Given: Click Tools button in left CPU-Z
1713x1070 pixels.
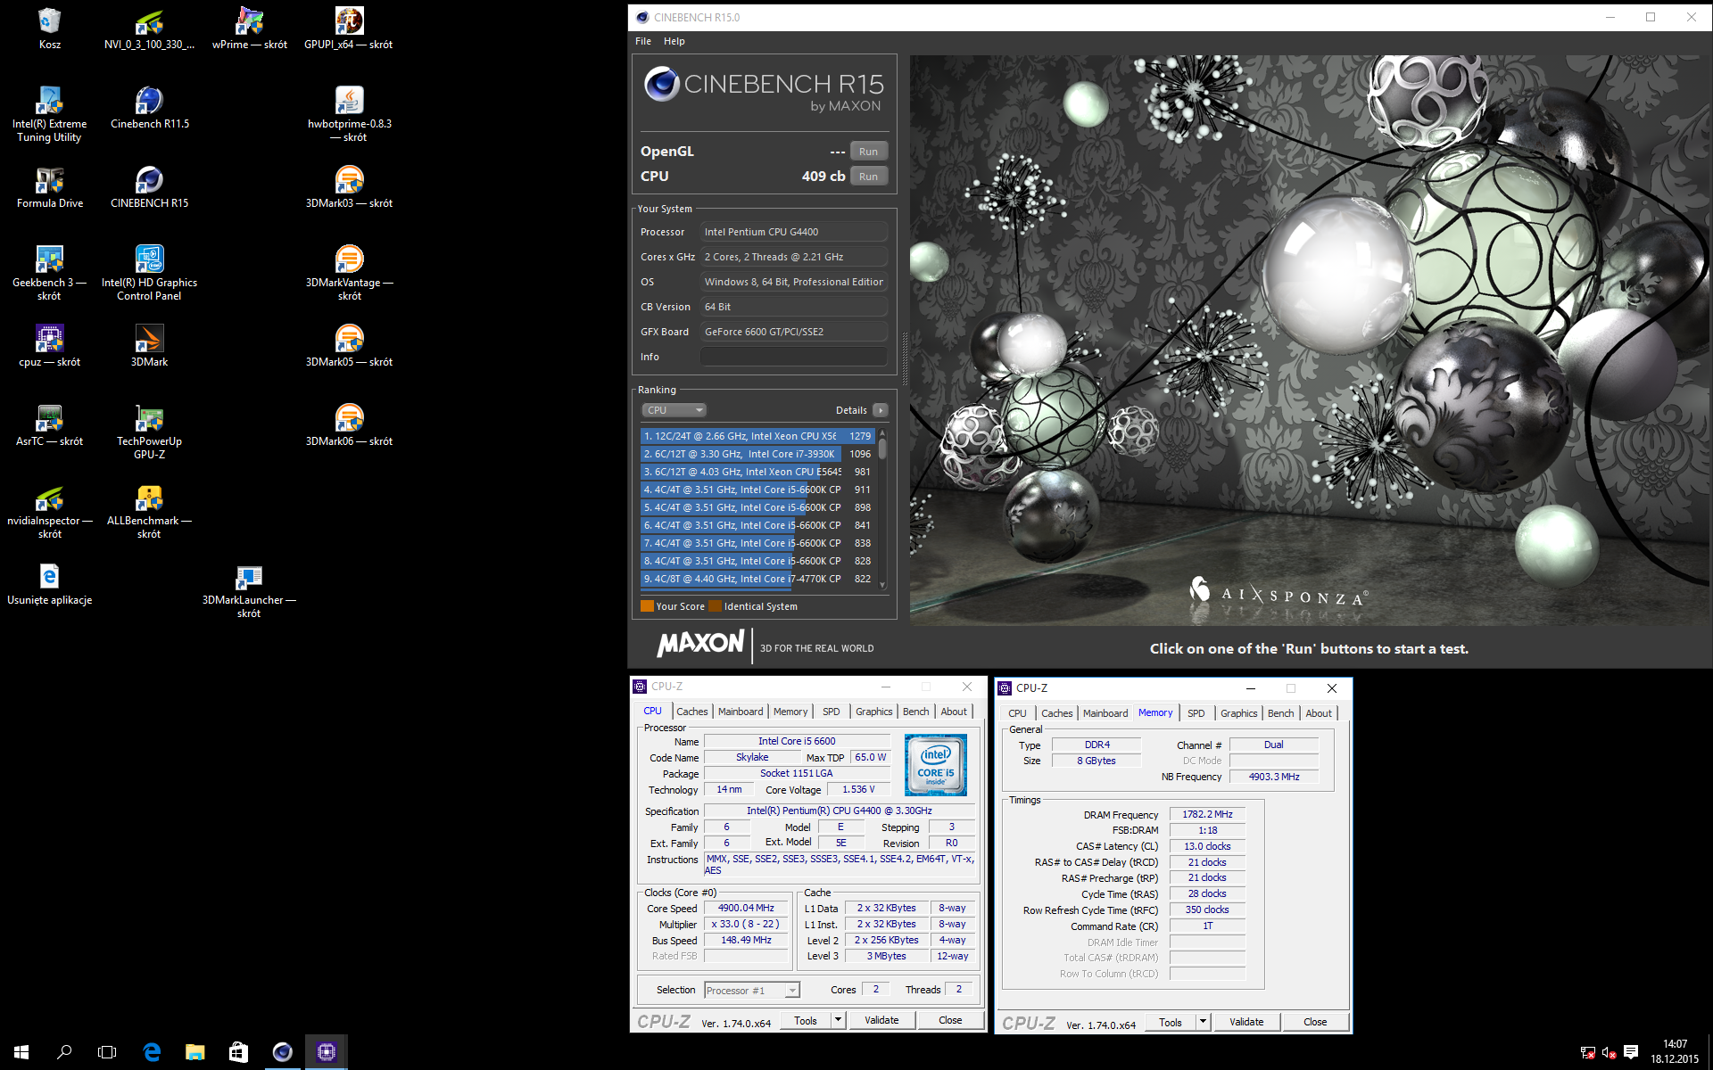Looking at the screenshot, I should click(806, 1021).
